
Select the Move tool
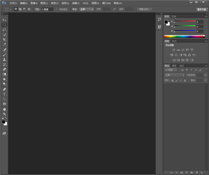5,20
